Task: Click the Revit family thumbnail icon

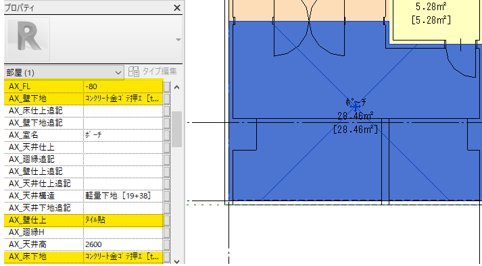Action: click(x=28, y=38)
